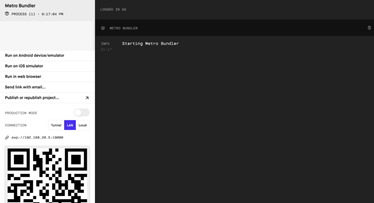The width and height of the screenshot is (374, 203).
Task: Click the LOGGED IN AS label
Action: pos(113,9)
